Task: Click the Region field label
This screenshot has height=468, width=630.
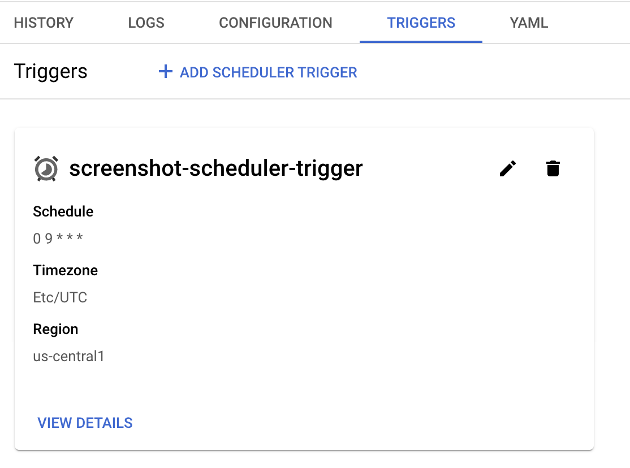Action: 55,329
